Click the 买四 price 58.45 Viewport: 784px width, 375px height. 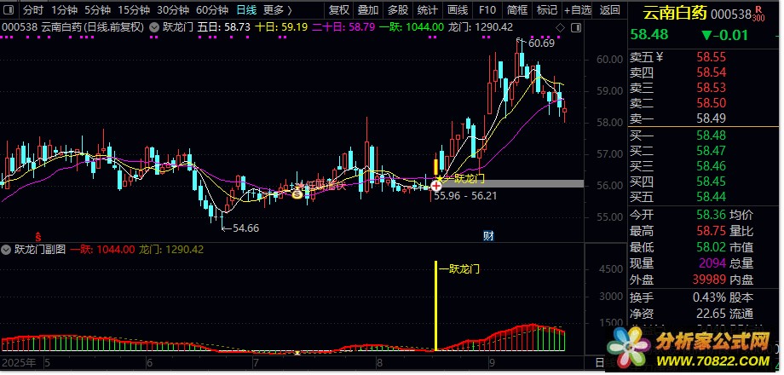711,182
